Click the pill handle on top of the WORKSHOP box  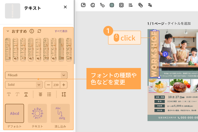(x=154, y=31)
